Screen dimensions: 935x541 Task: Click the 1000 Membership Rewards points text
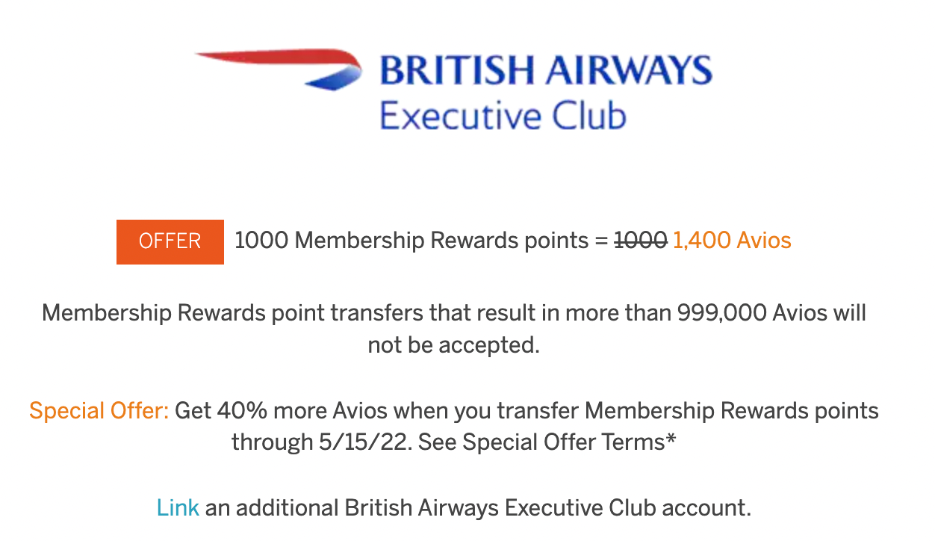pos(411,241)
